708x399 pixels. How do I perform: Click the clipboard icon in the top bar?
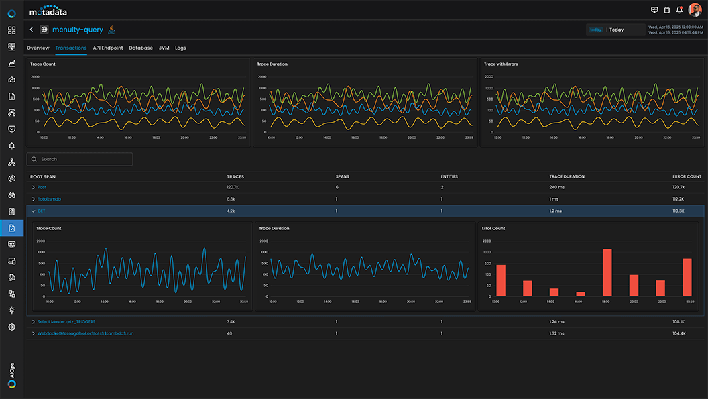[666, 10]
